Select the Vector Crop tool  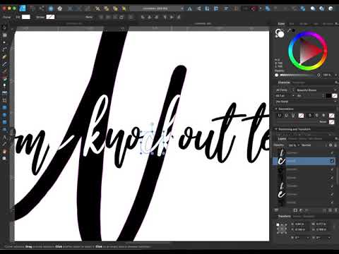click(x=4, y=100)
